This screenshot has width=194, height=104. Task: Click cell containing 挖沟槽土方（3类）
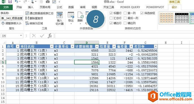point(37,58)
